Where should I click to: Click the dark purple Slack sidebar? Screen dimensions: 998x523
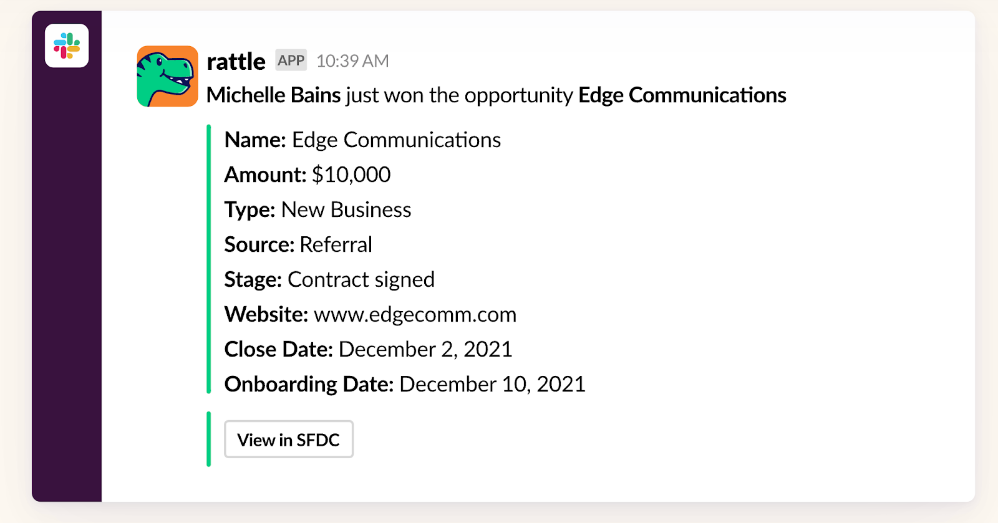(67, 281)
